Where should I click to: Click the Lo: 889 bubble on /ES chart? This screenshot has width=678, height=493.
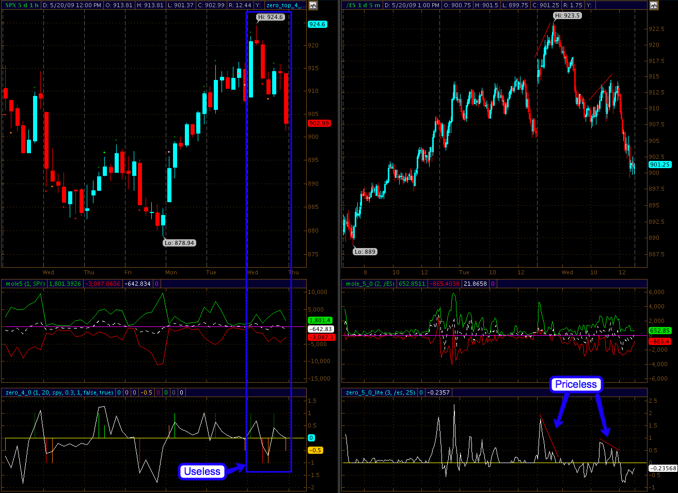pos(365,252)
